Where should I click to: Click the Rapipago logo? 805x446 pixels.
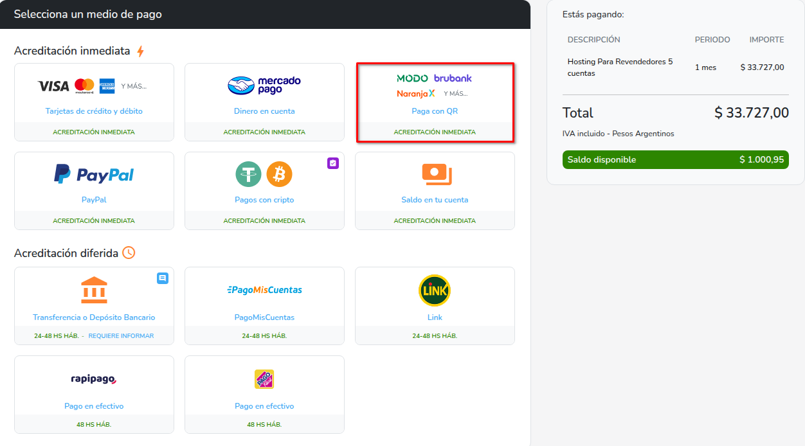tap(94, 379)
